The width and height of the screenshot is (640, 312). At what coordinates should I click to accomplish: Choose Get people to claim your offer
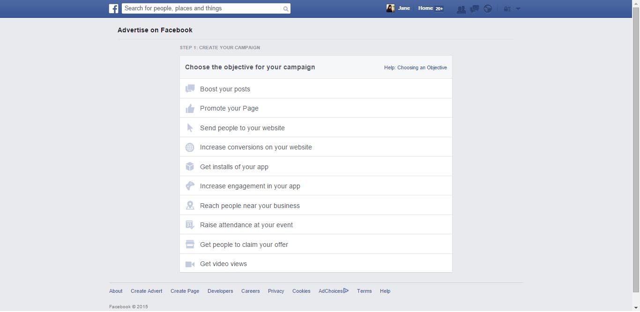(316, 244)
